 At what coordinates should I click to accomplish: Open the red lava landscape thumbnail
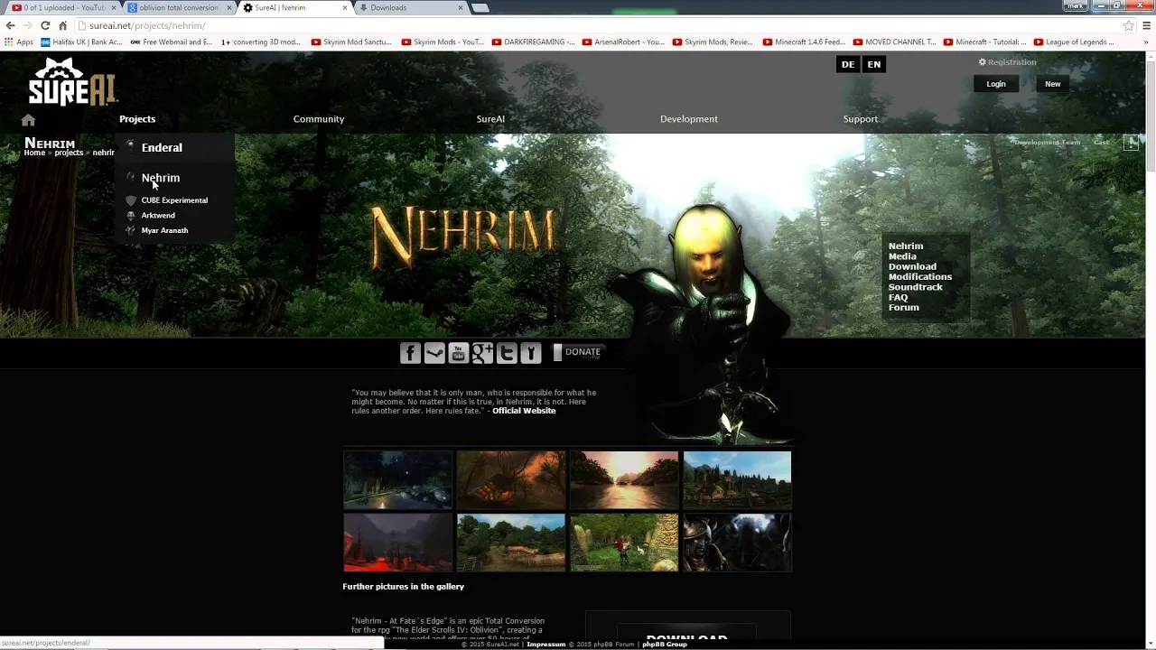pos(398,543)
